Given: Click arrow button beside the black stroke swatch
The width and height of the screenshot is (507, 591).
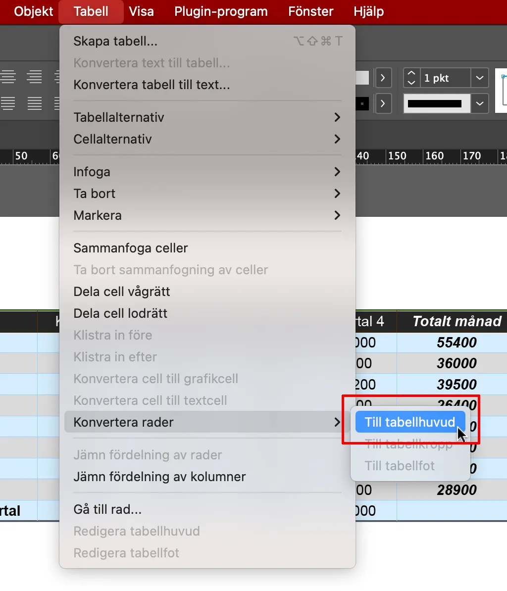Looking at the screenshot, I should 383,103.
